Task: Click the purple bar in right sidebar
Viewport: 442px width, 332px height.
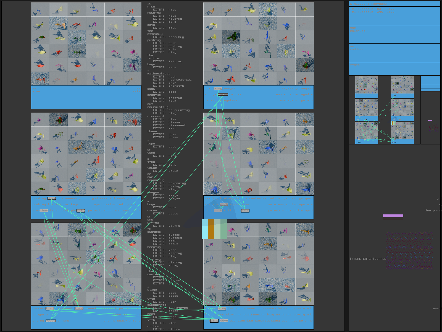Action: 393,216
